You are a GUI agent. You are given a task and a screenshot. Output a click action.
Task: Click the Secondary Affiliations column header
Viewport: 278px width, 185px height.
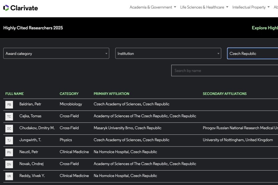point(225,94)
